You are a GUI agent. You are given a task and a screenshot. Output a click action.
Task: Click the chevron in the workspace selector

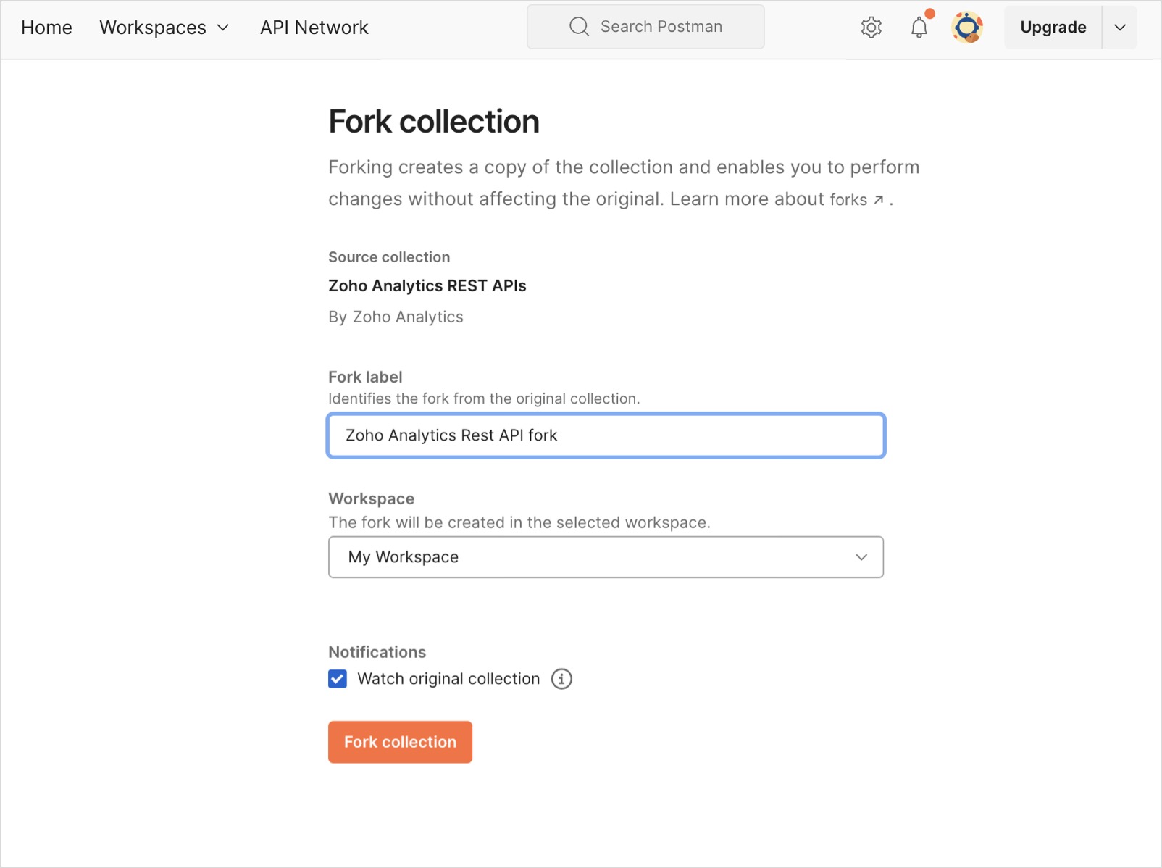coord(861,557)
